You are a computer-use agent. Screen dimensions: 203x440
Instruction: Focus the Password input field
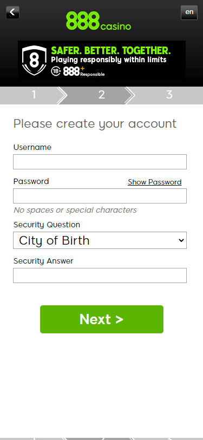(100, 196)
